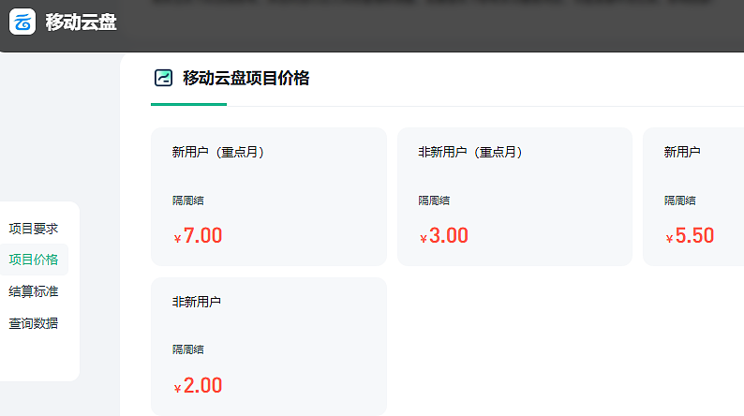Click 隔周结 label above ¥3.00
744x416 pixels.
point(434,201)
